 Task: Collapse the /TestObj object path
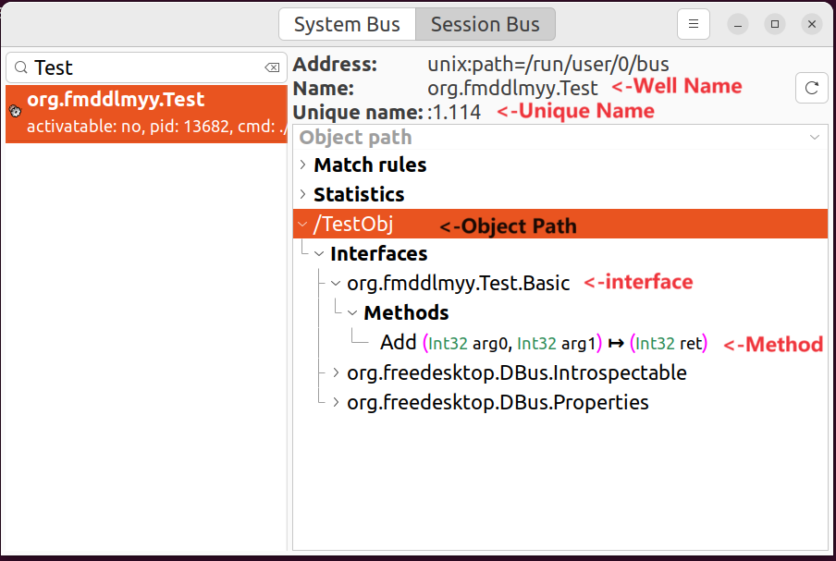coord(302,225)
